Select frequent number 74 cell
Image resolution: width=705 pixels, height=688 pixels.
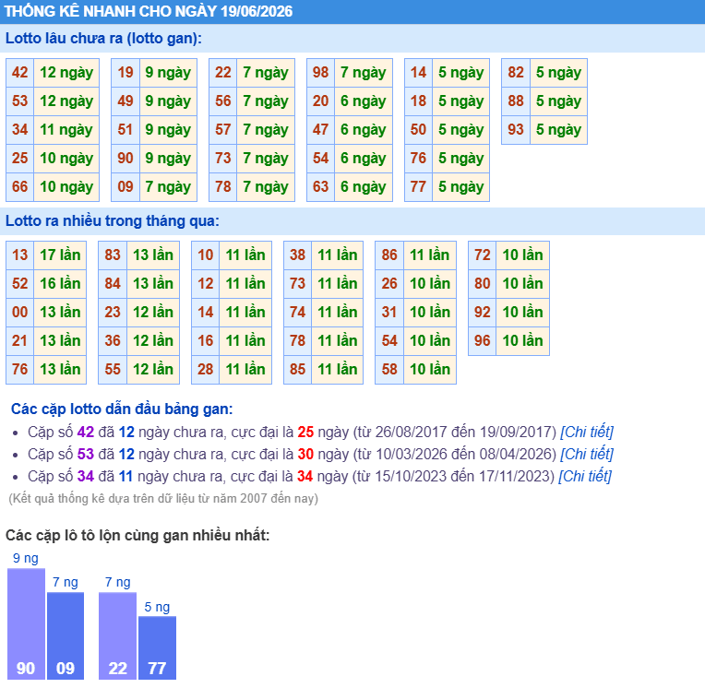(298, 313)
